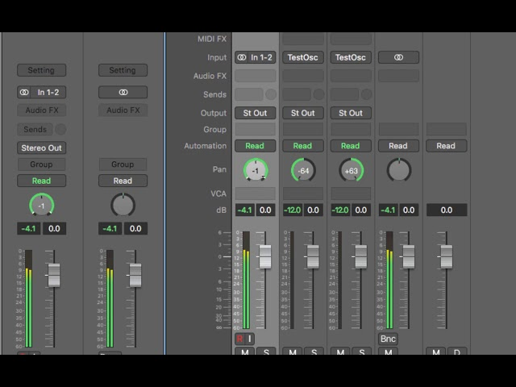
Task: Open Read automation menu on the rightmost channel
Action: tap(446, 146)
